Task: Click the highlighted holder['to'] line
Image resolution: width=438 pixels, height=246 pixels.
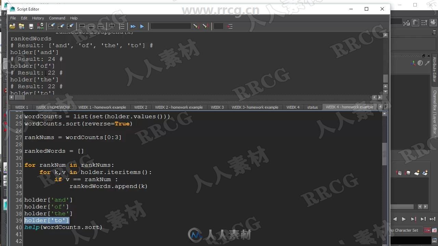Action: click(47, 220)
